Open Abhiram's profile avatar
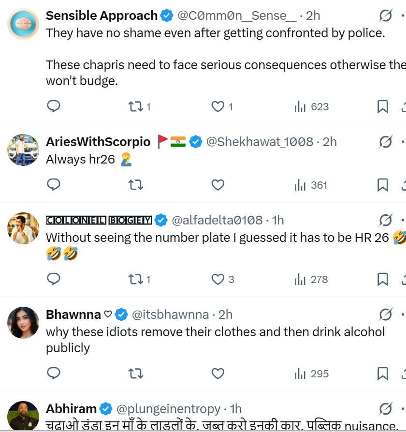The height and width of the screenshot is (432, 406). (x=23, y=416)
